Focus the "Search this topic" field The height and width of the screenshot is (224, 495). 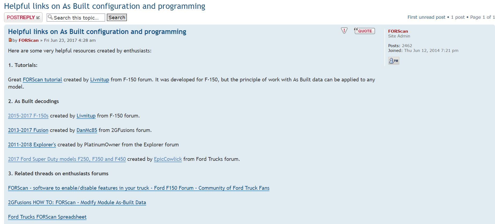(x=76, y=18)
